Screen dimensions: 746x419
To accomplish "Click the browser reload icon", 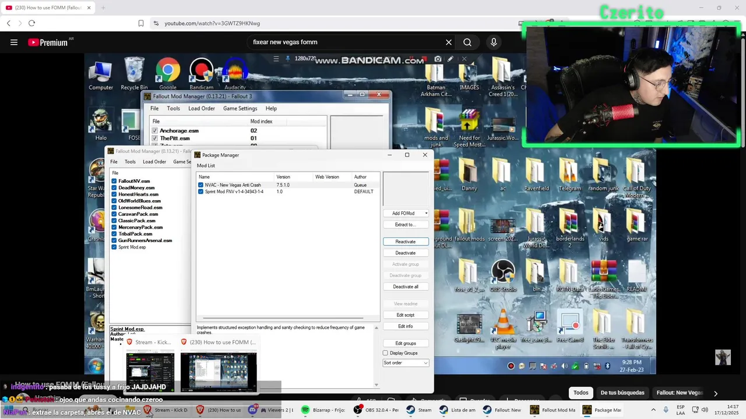I will click(31, 23).
